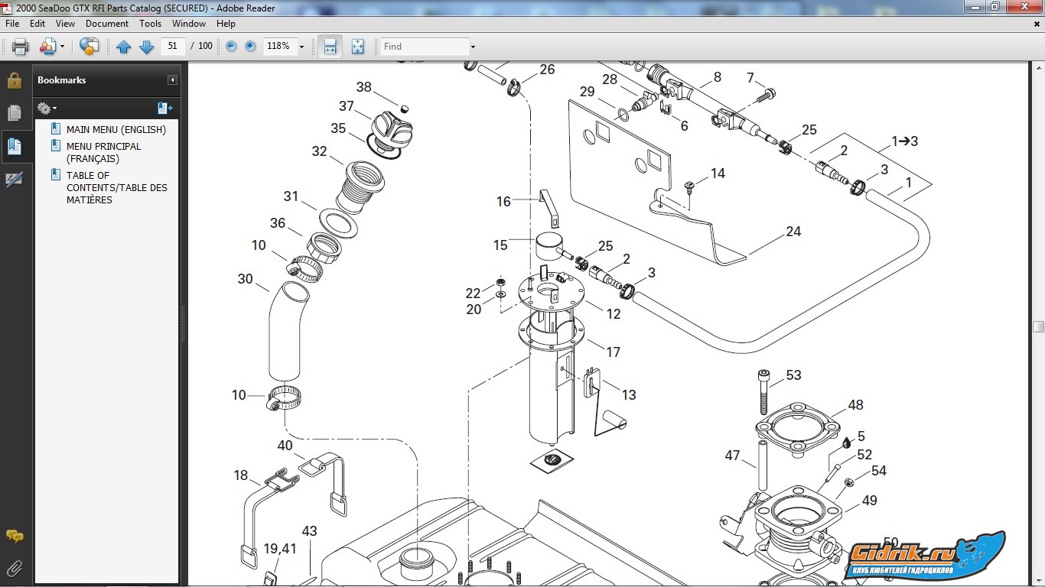The width and height of the screenshot is (1045, 587).
Task: Open the Pages thumbnails panel in sidebar
Action: pyautogui.click(x=14, y=113)
